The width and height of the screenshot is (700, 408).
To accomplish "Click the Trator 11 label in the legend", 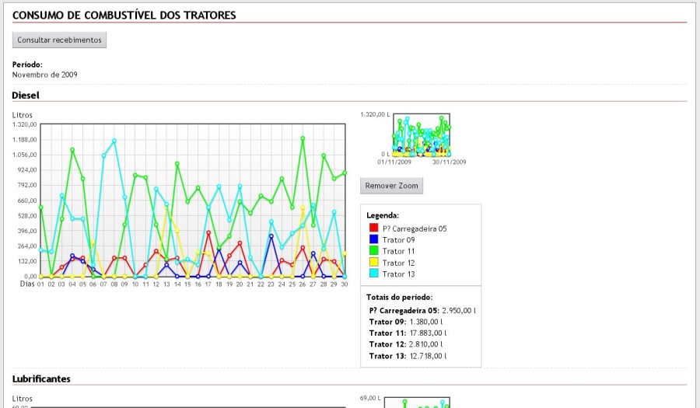I will (398, 251).
